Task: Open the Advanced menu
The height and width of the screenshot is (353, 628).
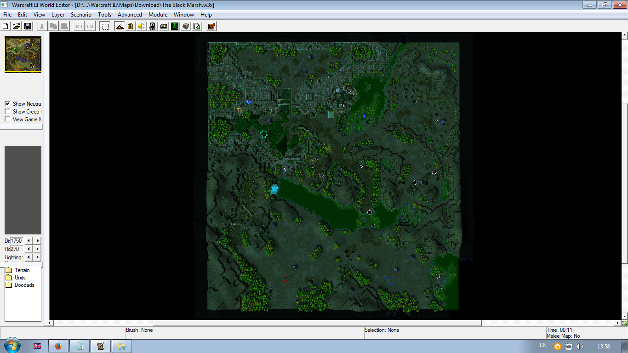Action: [x=130, y=15]
